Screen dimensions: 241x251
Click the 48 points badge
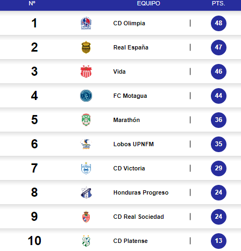point(218,23)
